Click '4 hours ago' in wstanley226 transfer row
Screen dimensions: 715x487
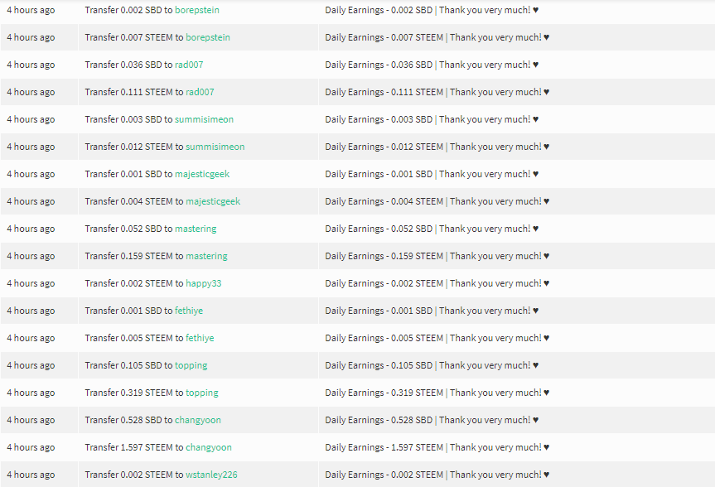coord(31,475)
